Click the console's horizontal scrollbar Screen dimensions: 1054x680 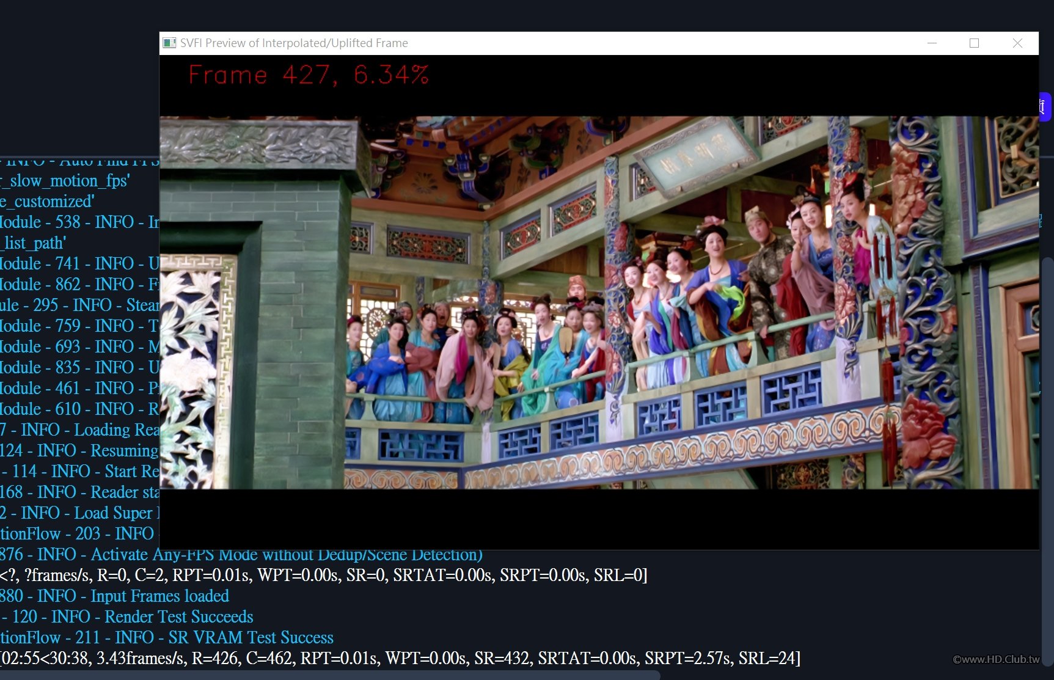coord(330,675)
